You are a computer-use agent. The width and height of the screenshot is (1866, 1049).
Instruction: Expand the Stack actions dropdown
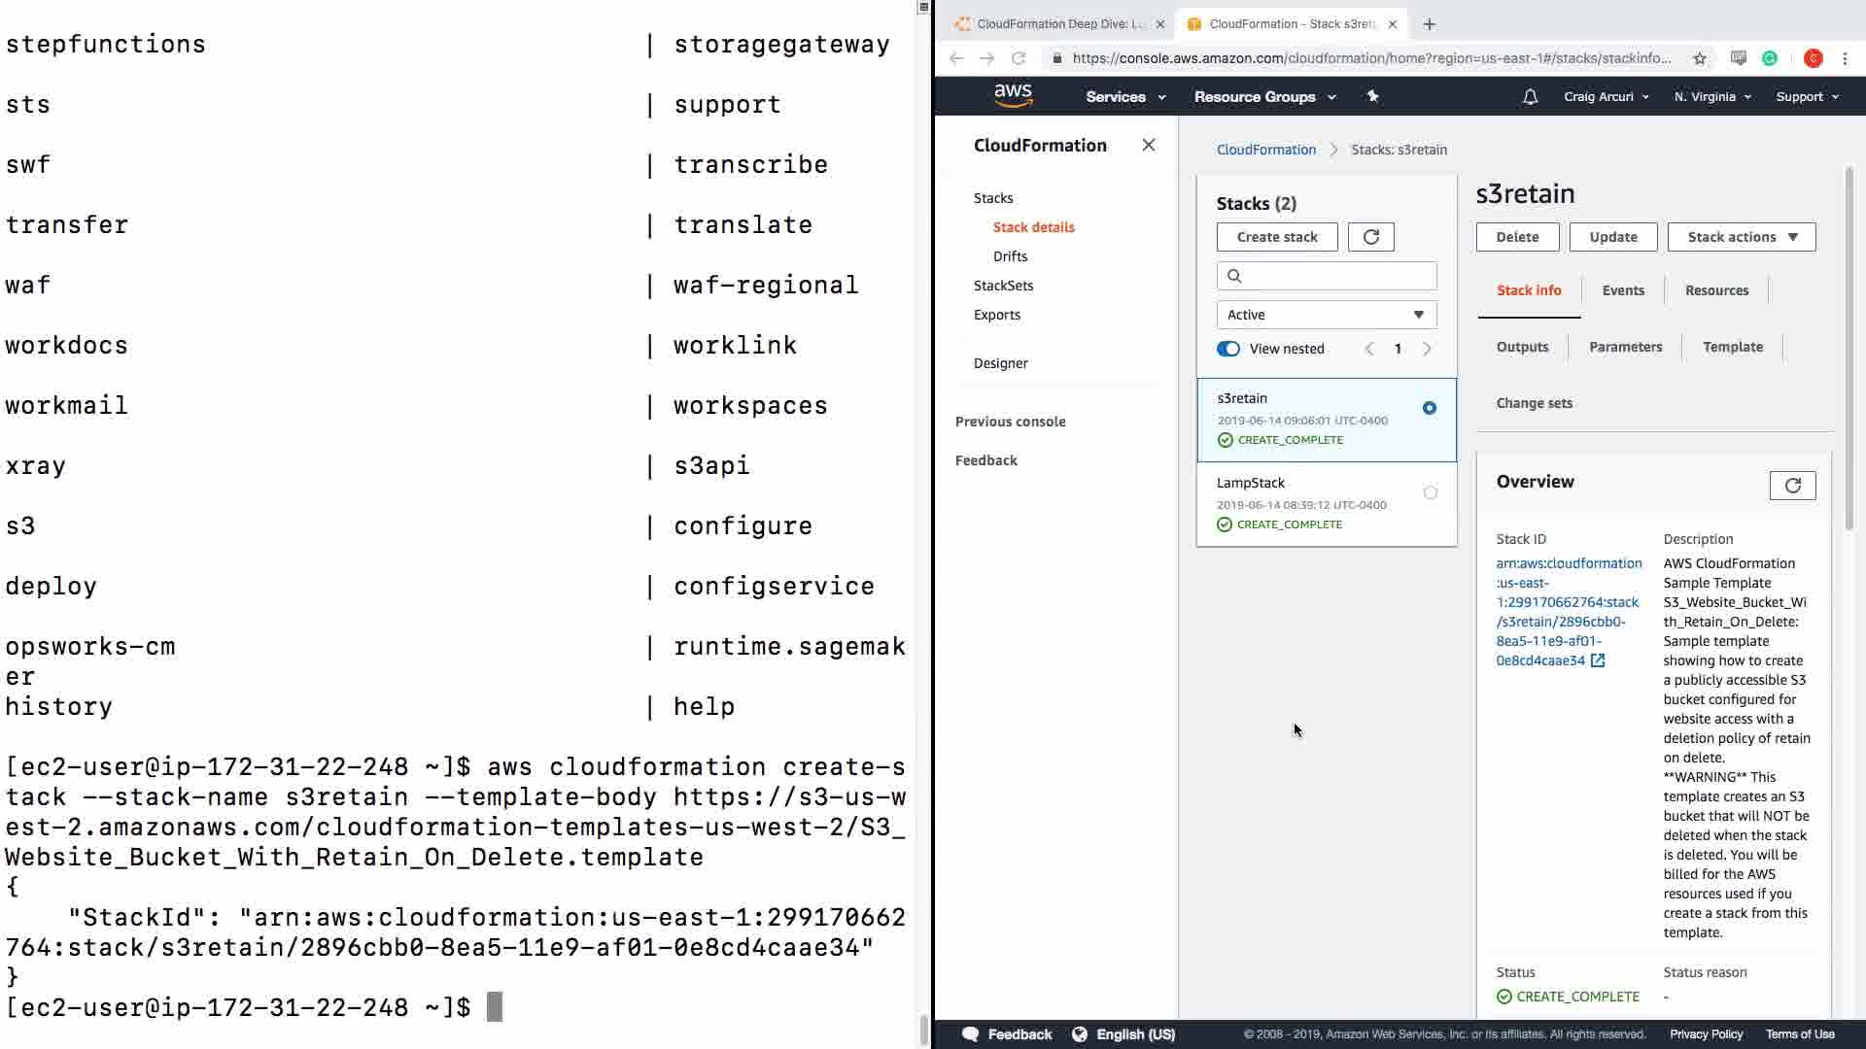tap(1741, 237)
